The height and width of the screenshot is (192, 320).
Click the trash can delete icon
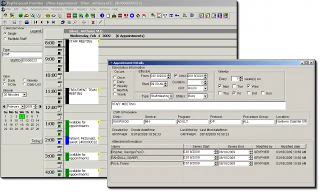pos(20,22)
